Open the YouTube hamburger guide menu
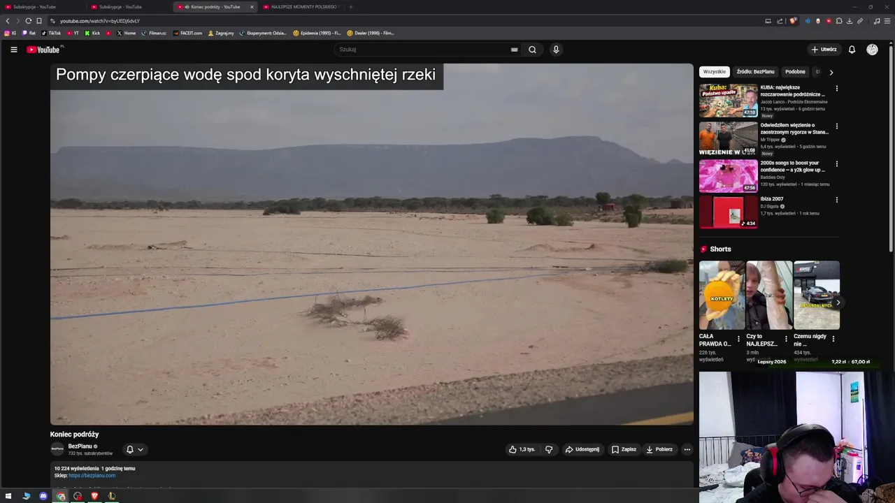895x503 pixels. pos(13,50)
